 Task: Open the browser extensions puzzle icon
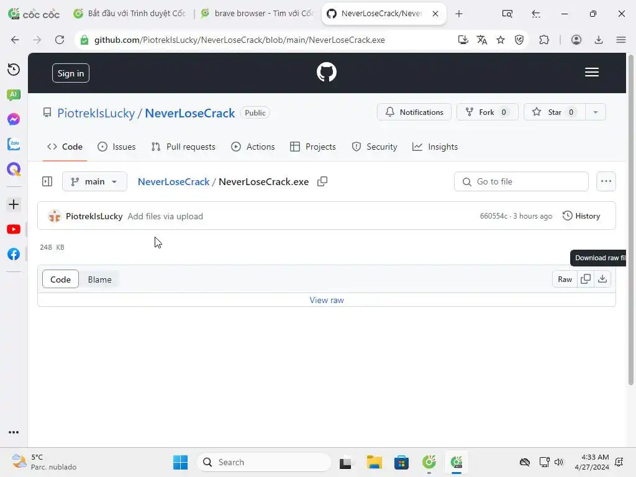click(544, 40)
